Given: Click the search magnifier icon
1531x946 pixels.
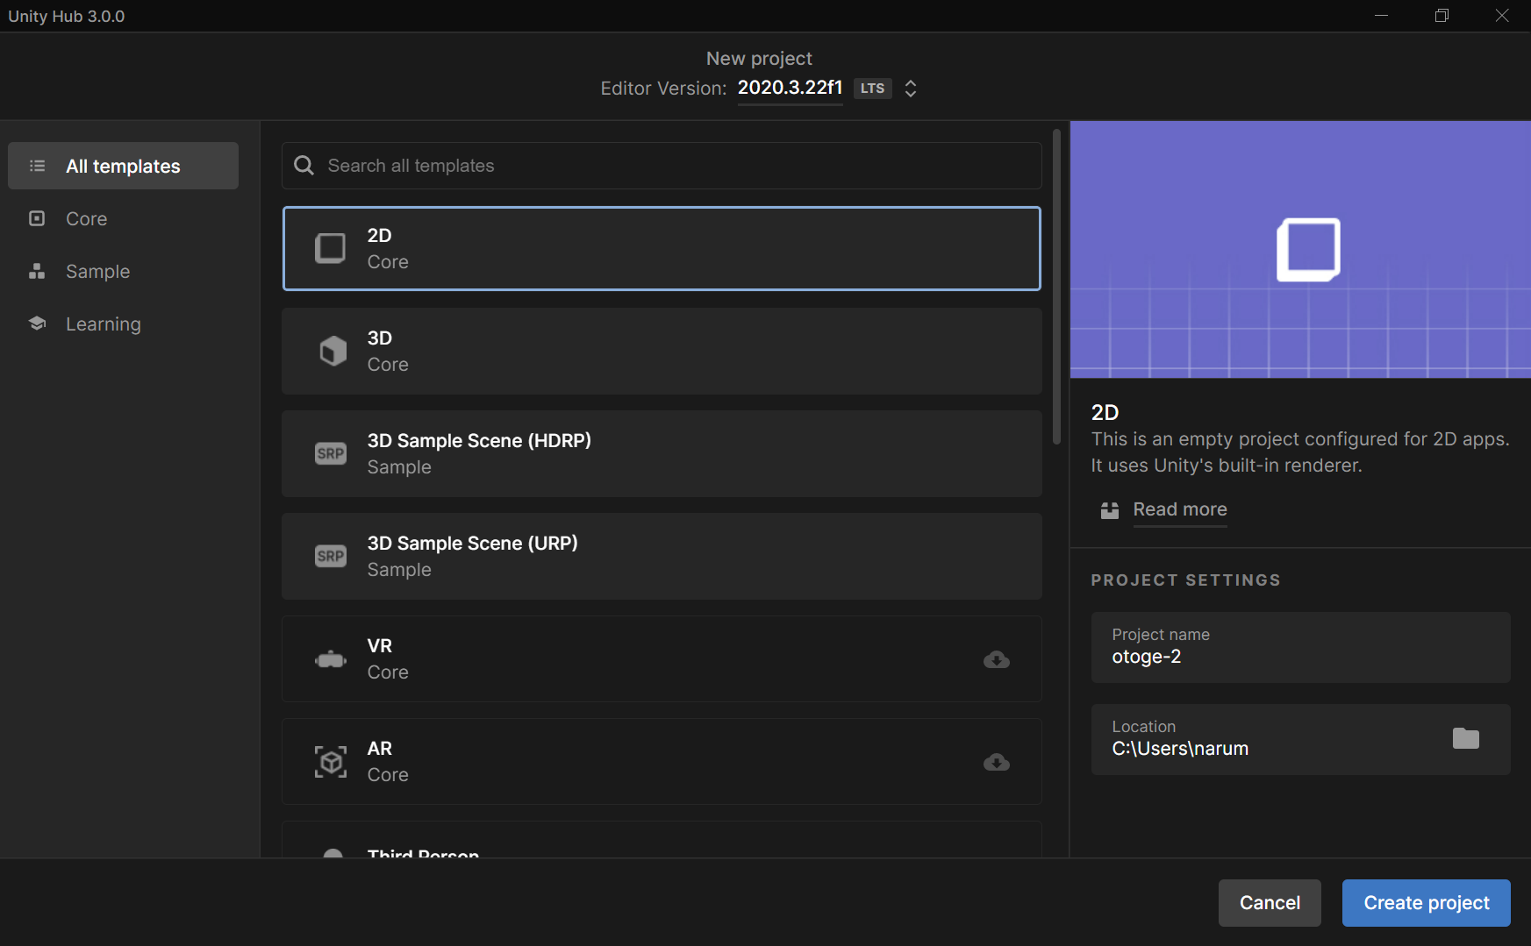Looking at the screenshot, I should (x=304, y=166).
